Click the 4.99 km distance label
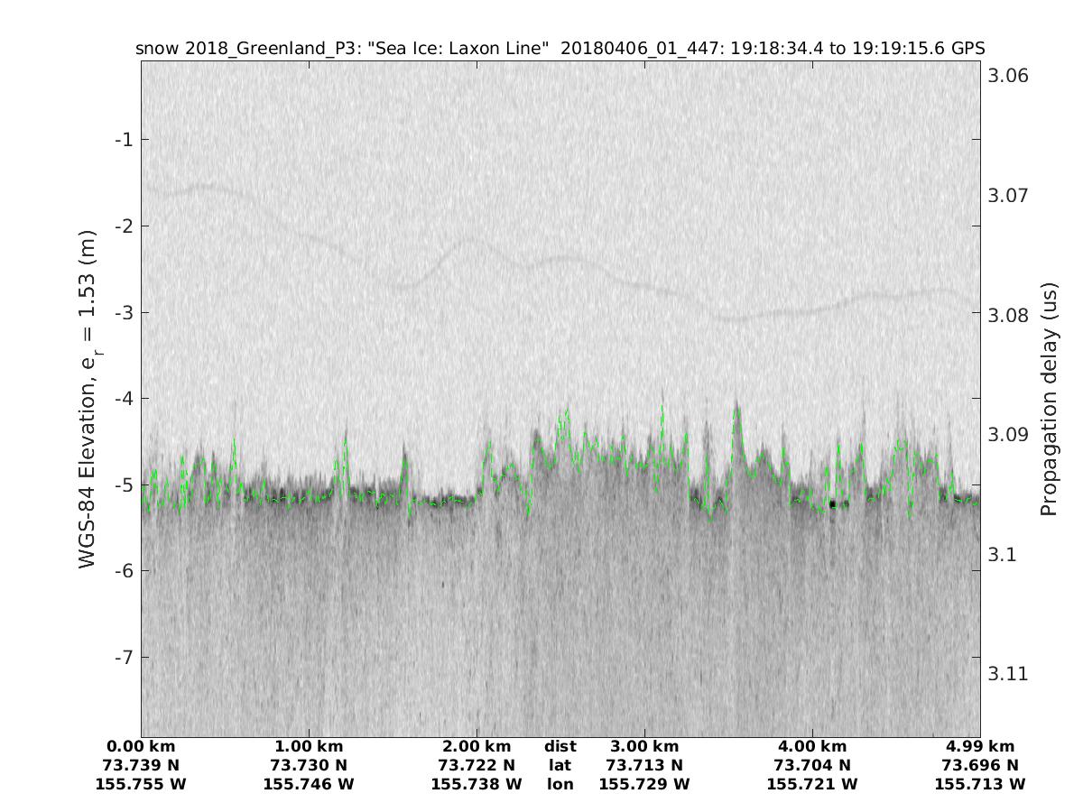The height and width of the screenshot is (812, 1083). (979, 746)
